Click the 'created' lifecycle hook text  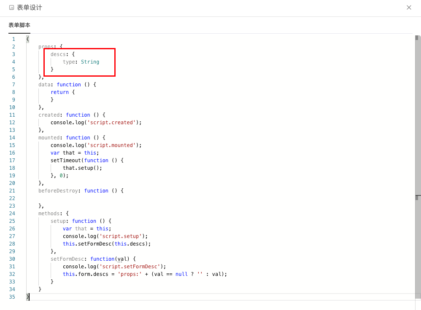49,115
